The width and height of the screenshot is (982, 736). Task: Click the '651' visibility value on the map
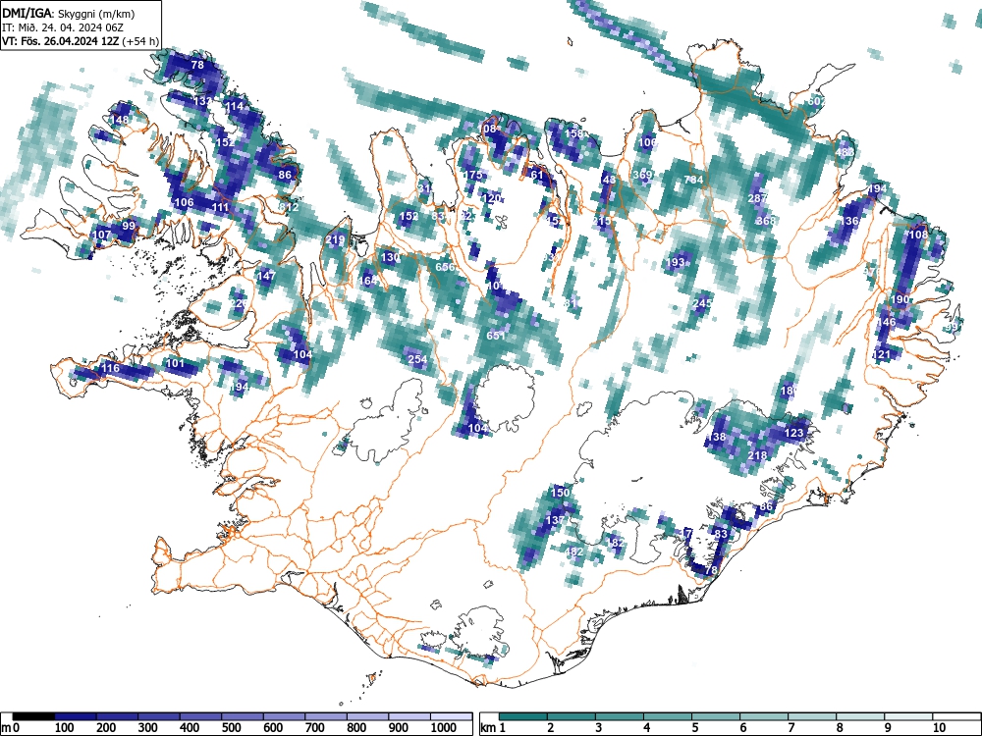point(496,336)
